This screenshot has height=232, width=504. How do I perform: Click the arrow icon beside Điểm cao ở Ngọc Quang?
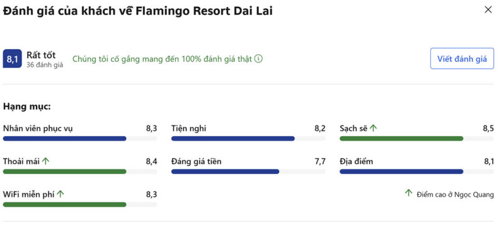pyautogui.click(x=408, y=193)
